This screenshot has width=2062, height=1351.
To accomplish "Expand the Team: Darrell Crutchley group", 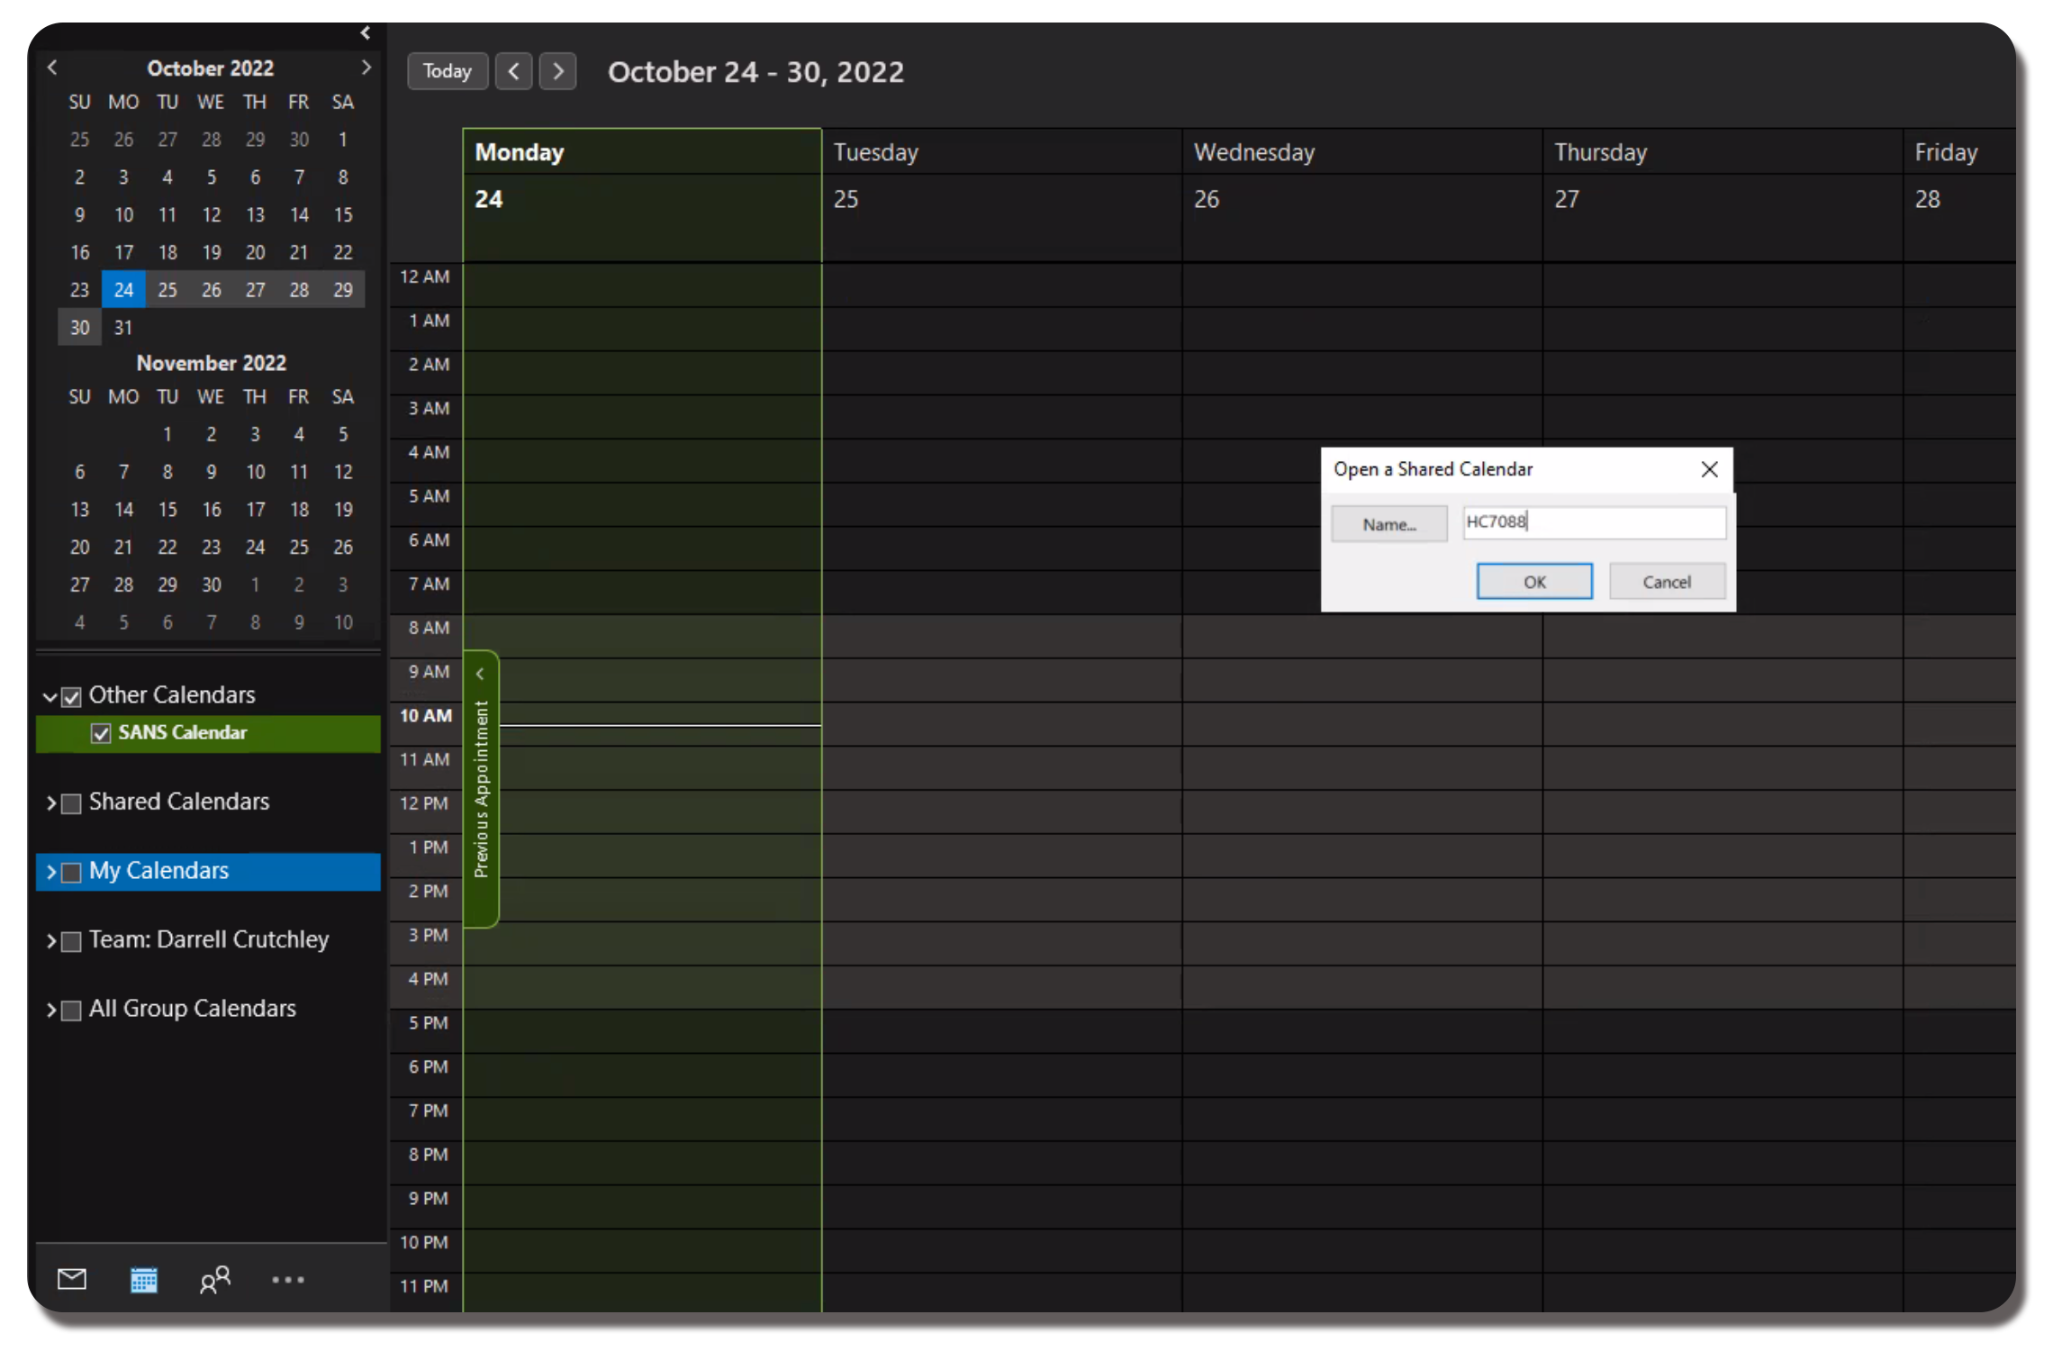I will click(51, 941).
